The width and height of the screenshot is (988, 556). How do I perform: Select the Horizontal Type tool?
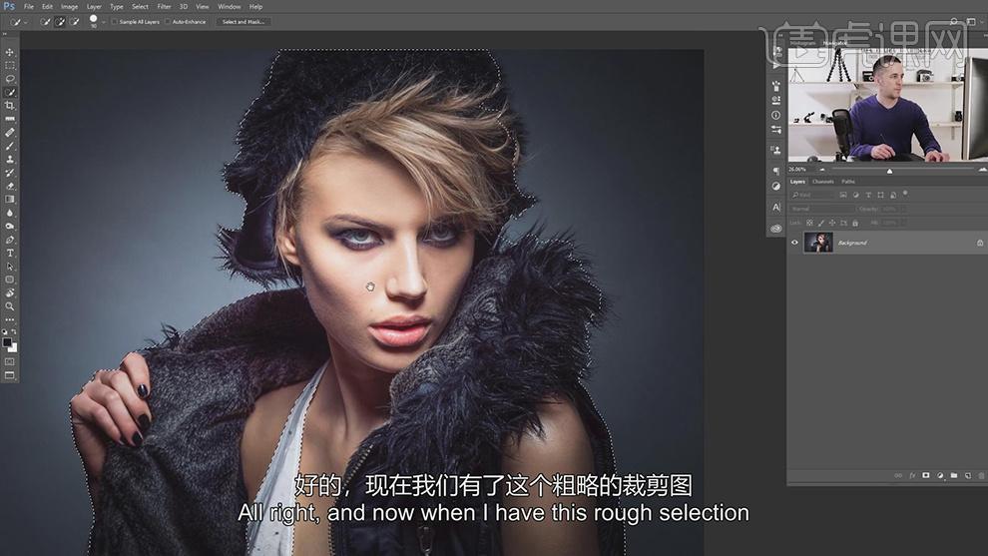(9, 253)
